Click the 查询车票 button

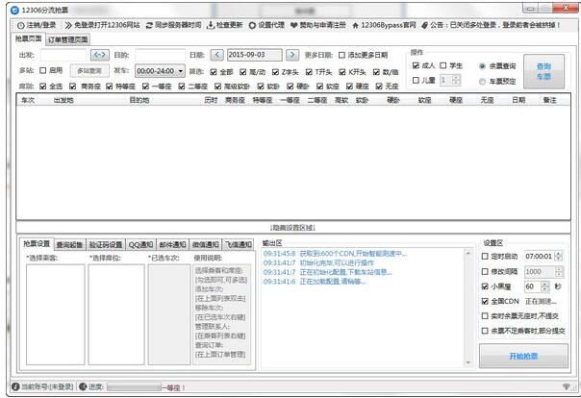[543, 71]
